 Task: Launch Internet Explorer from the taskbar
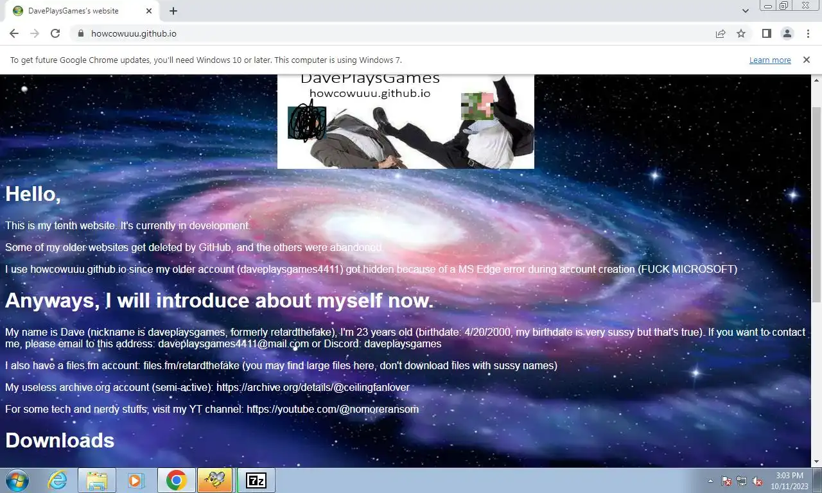[58, 480]
